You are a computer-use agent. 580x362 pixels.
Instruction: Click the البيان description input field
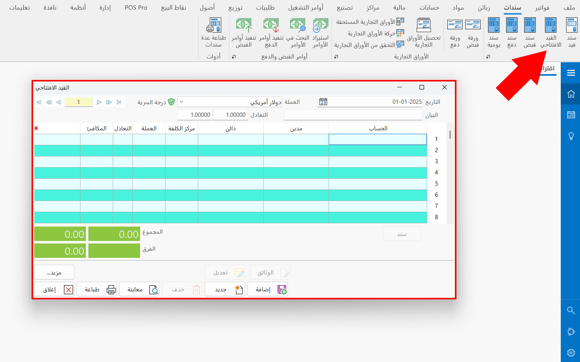pos(353,115)
